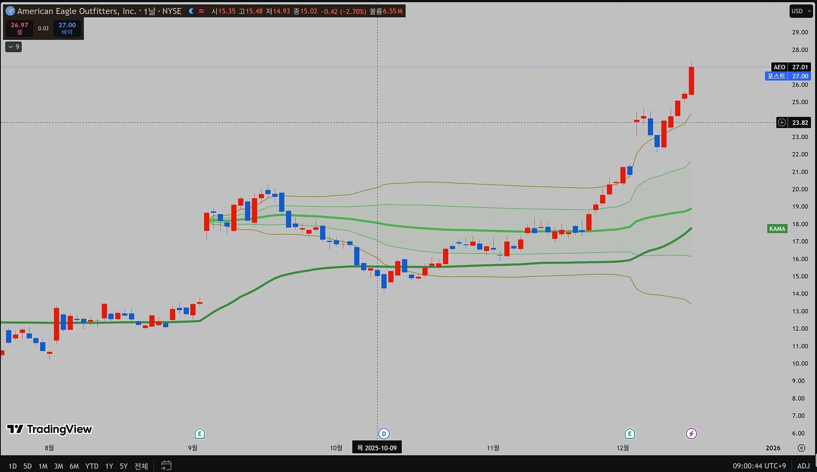Click the December earnings E marker

(629, 434)
